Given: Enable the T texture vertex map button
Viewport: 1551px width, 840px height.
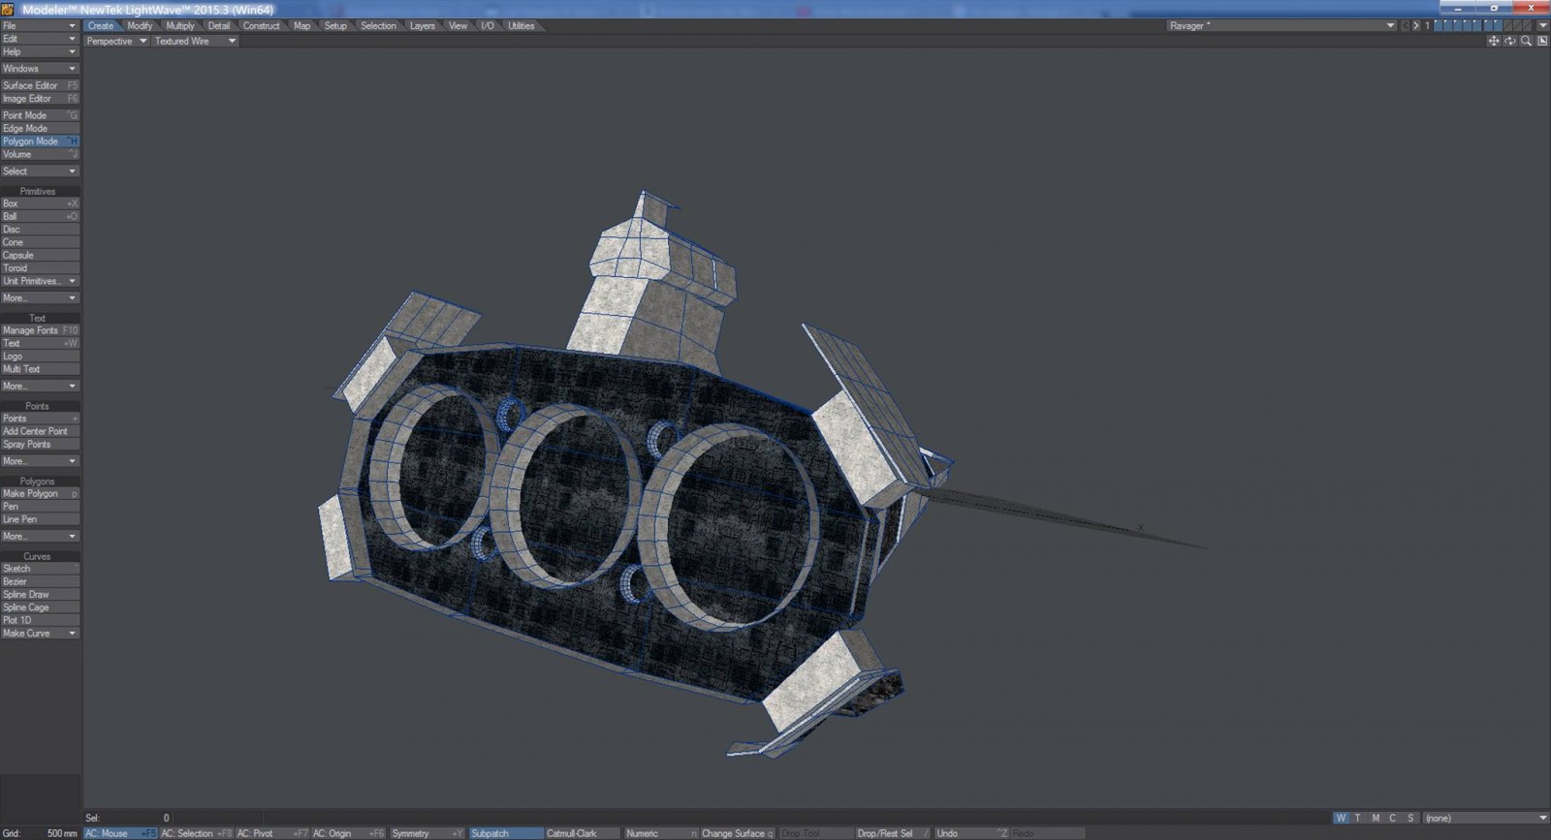Looking at the screenshot, I should click(x=1357, y=818).
